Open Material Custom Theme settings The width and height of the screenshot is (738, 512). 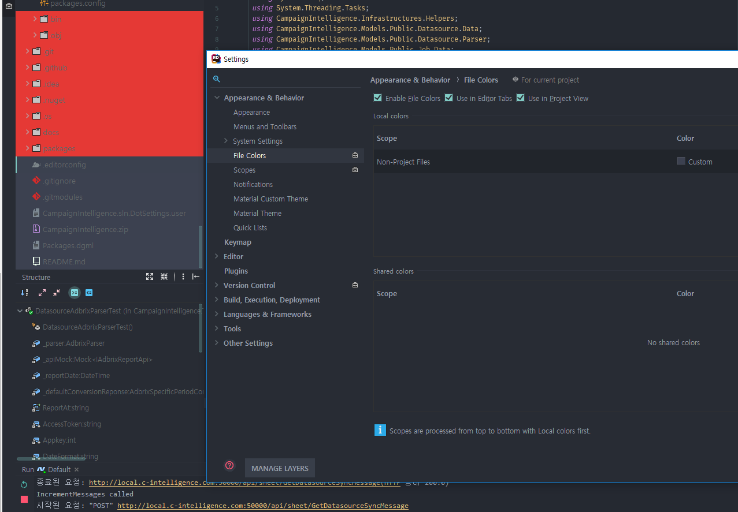pyautogui.click(x=270, y=199)
